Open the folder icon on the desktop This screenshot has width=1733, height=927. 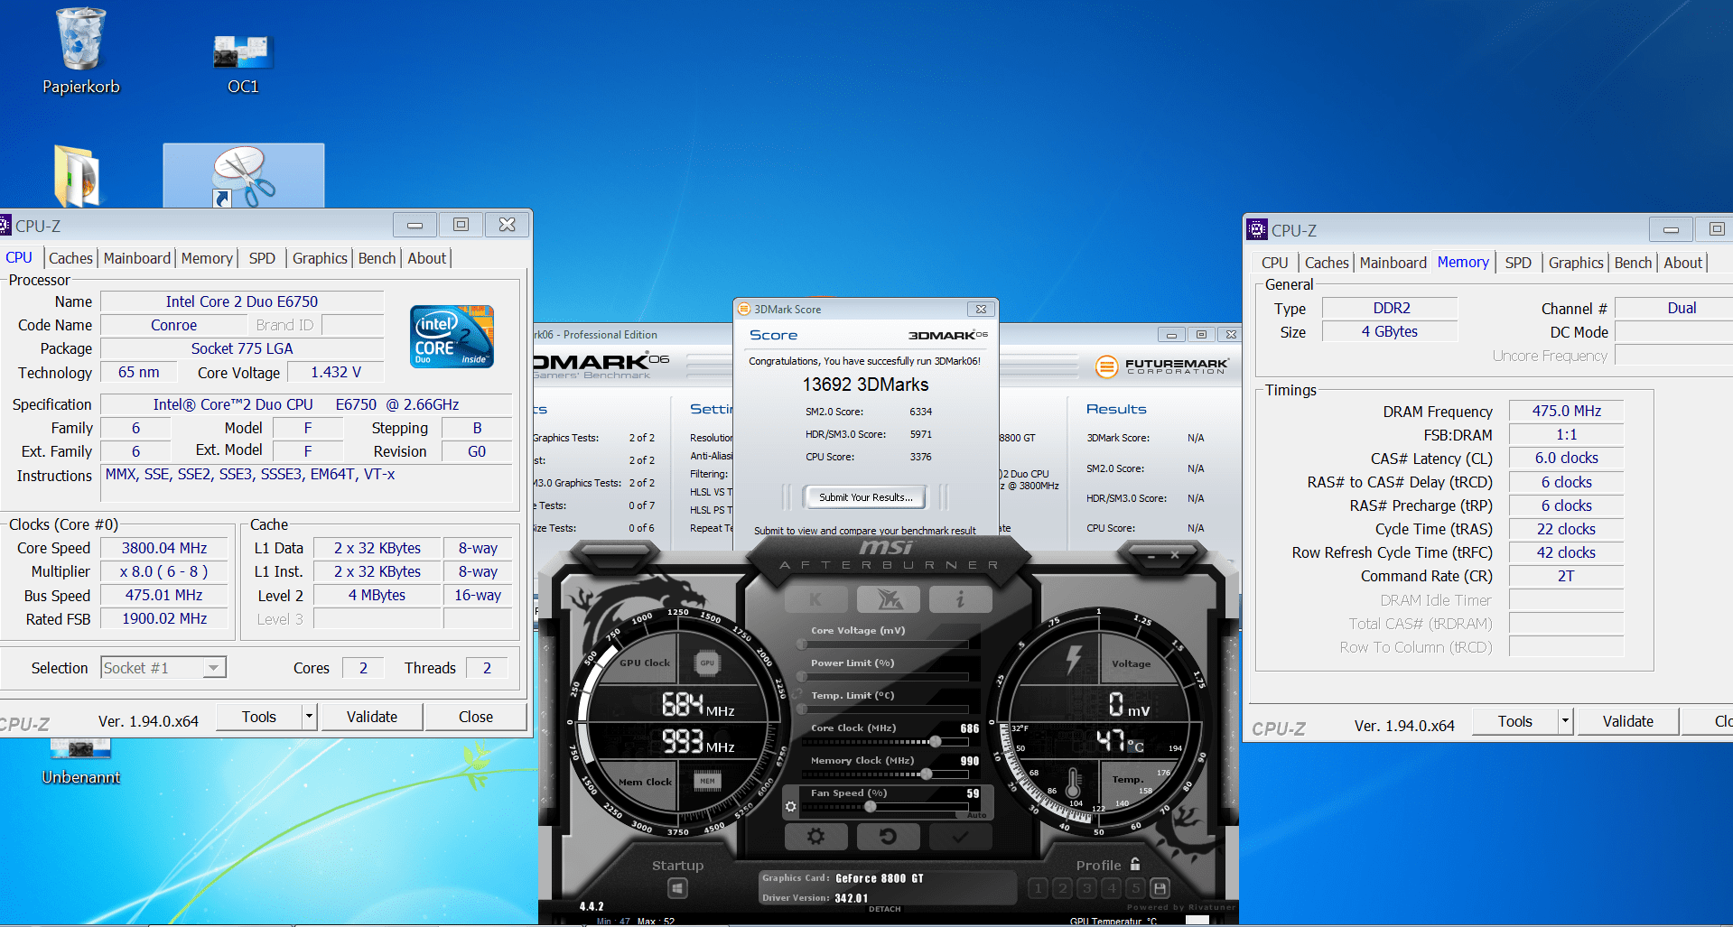77,176
